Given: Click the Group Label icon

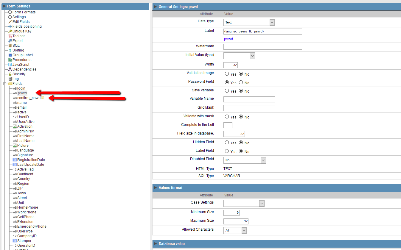Looking at the screenshot, I should point(10,55).
